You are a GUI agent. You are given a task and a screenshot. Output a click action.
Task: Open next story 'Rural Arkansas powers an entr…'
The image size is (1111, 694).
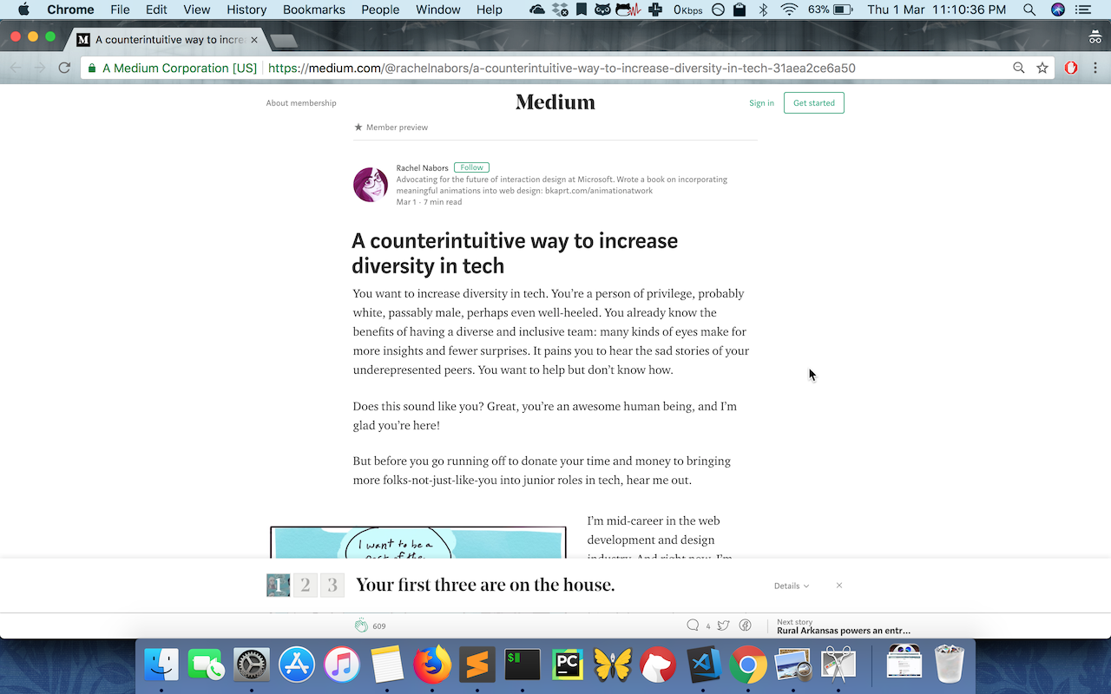[844, 631]
